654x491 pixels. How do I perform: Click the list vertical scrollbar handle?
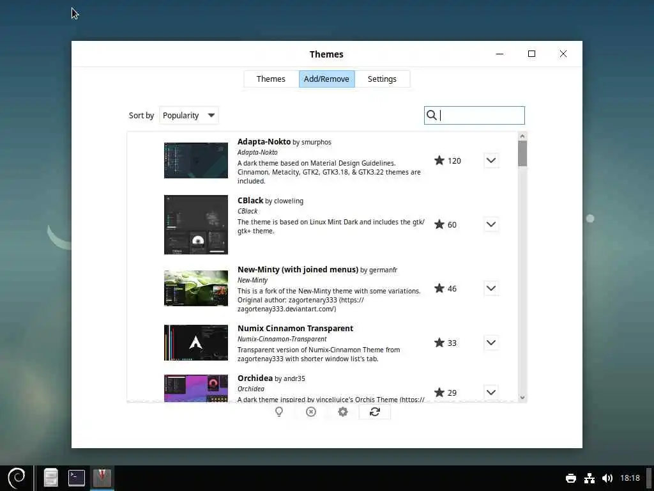point(522,153)
